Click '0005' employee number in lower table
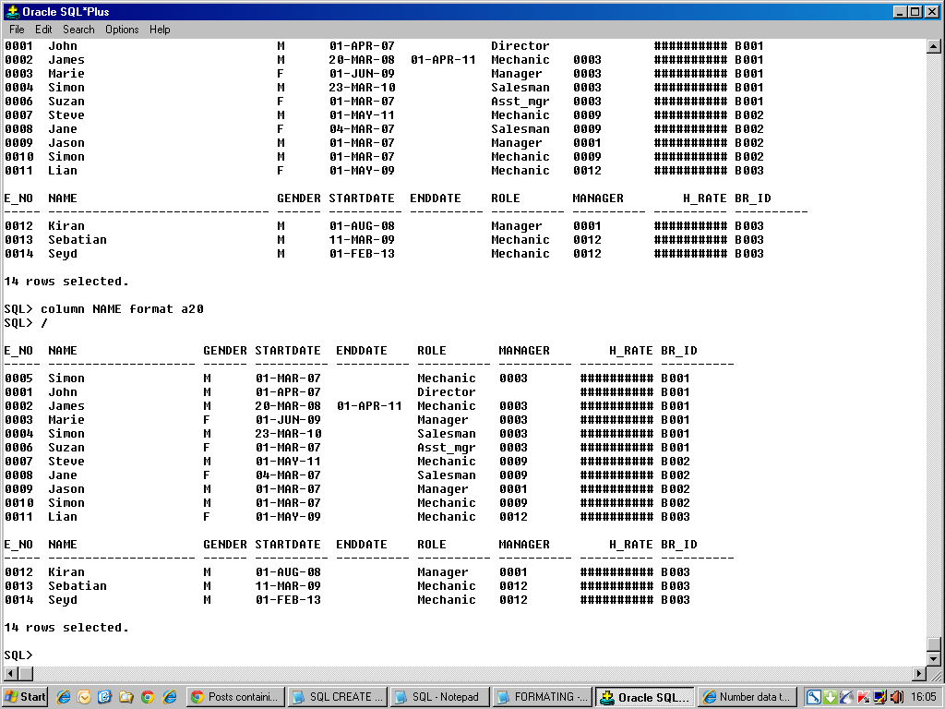 point(18,378)
